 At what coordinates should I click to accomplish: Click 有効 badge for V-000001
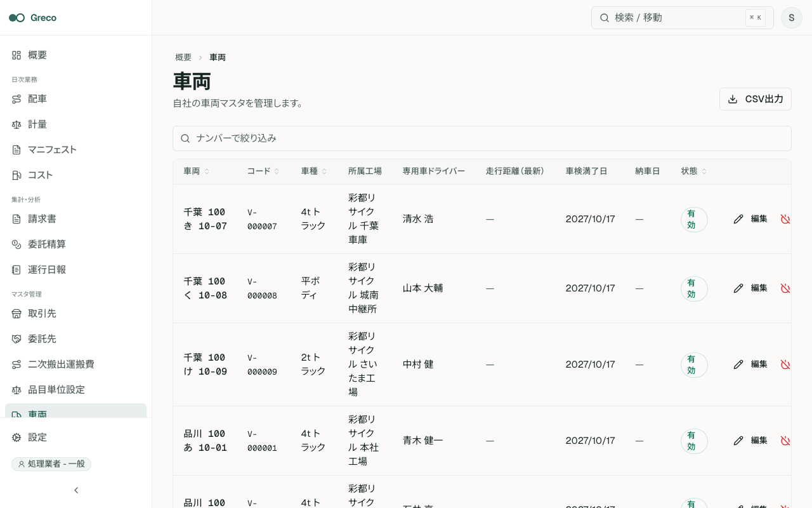[694, 441]
